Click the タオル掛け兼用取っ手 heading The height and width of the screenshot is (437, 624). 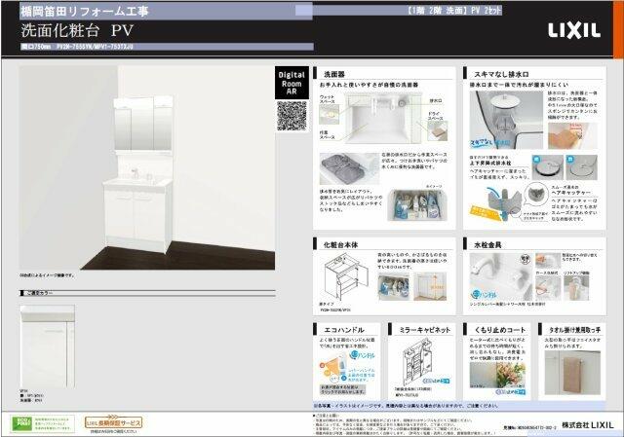coord(574,330)
